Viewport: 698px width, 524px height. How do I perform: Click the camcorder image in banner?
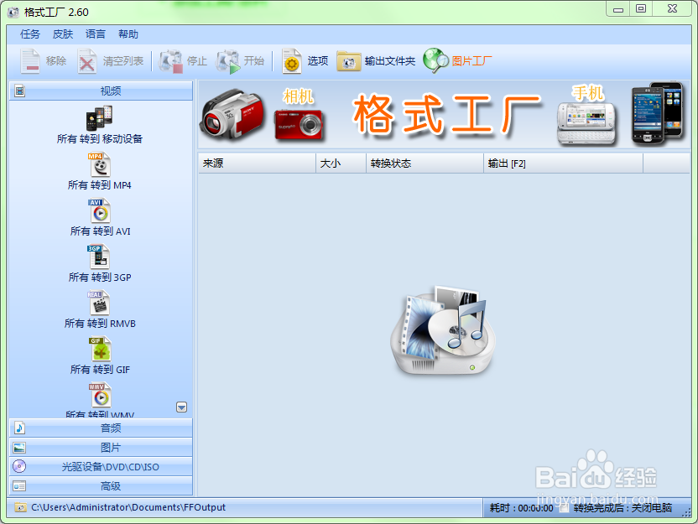click(x=232, y=114)
